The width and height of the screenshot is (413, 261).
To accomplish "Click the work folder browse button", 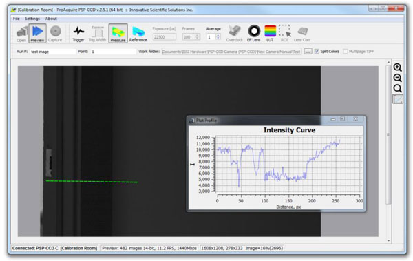I will pyautogui.click(x=308, y=52).
